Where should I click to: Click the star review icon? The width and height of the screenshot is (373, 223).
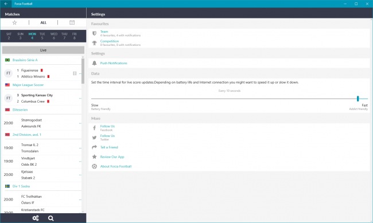click(x=95, y=157)
